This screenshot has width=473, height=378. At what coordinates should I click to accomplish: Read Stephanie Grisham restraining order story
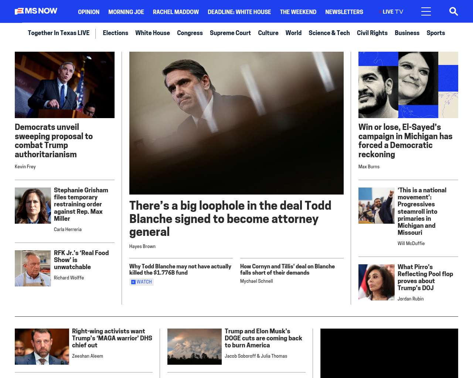[x=81, y=204]
